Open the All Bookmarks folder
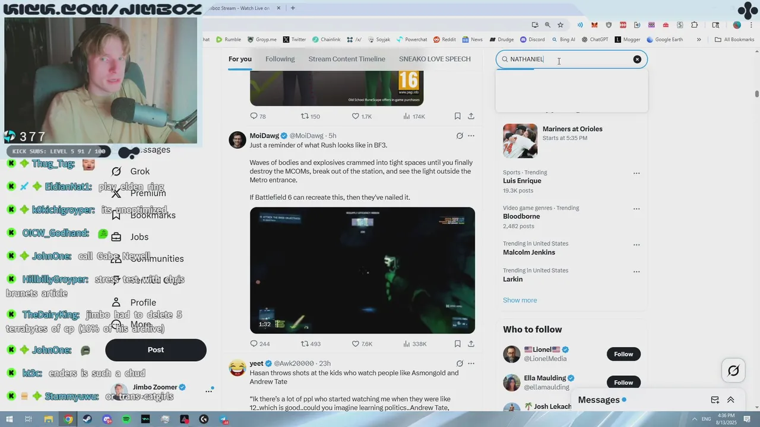Viewport: 760px width, 427px height. point(734,40)
